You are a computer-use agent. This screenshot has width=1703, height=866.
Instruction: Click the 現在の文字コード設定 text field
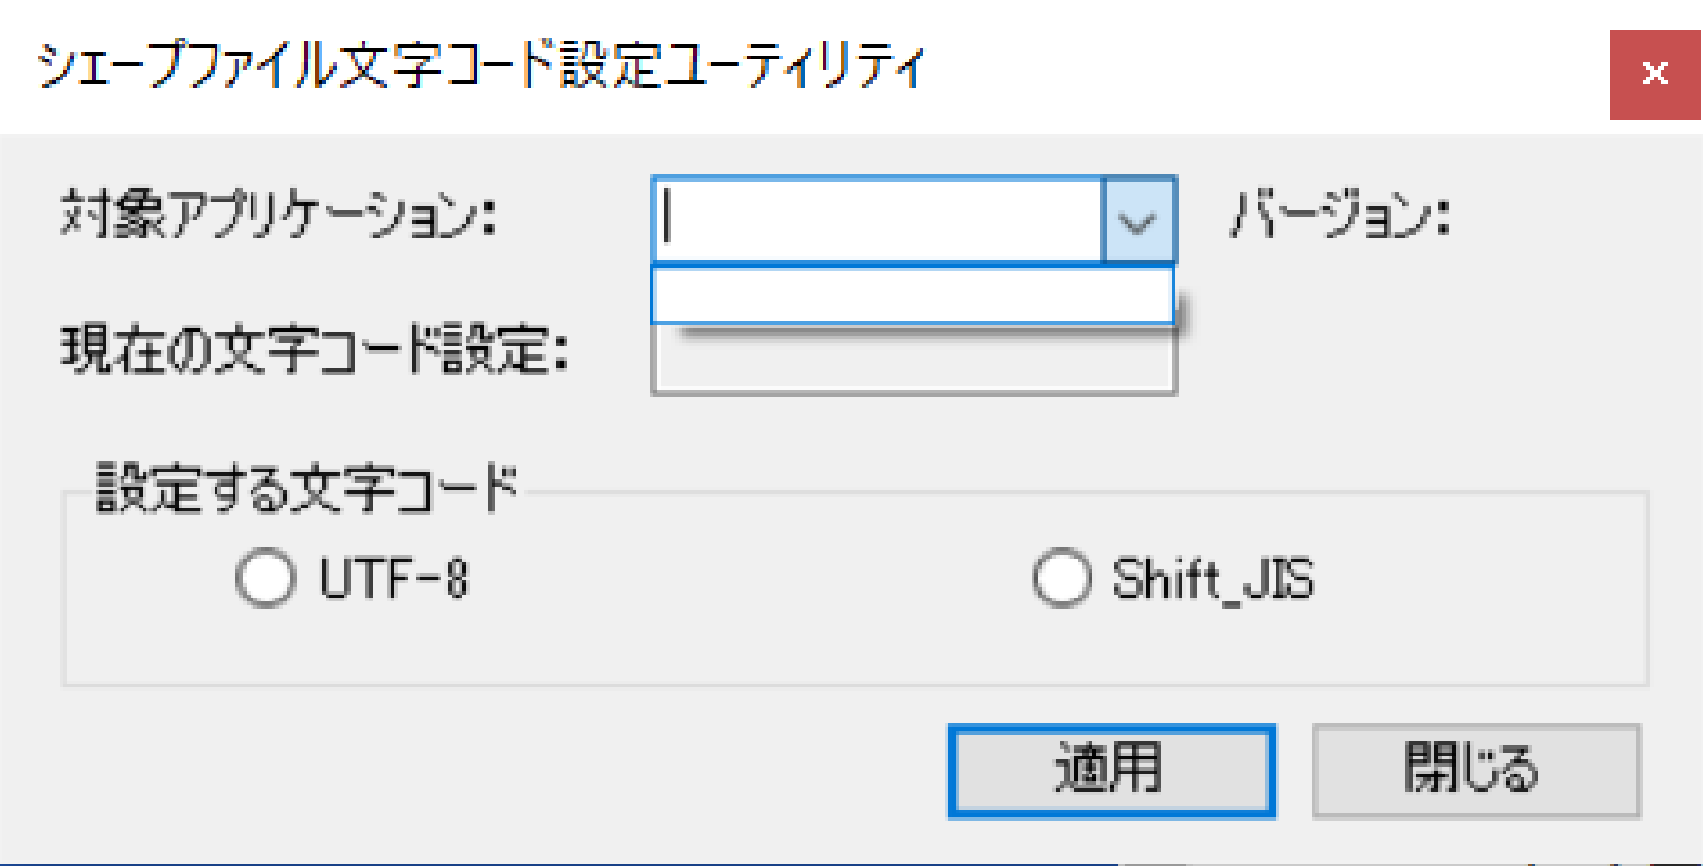point(912,364)
